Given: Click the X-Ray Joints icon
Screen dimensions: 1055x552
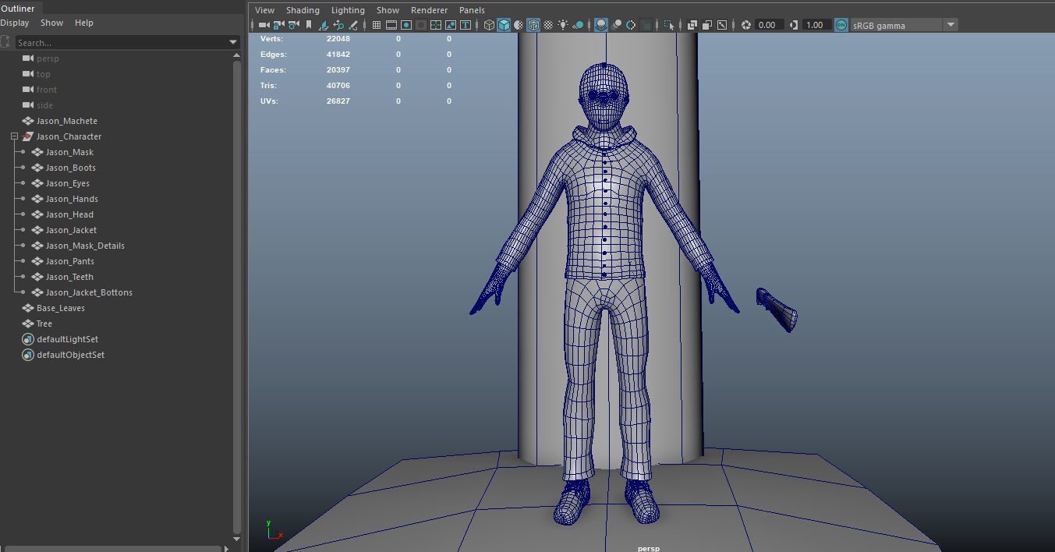Looking at the screenshot, I should point(722,25).
